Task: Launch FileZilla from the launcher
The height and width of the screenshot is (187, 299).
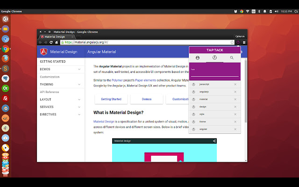Action: click(5, 98)
